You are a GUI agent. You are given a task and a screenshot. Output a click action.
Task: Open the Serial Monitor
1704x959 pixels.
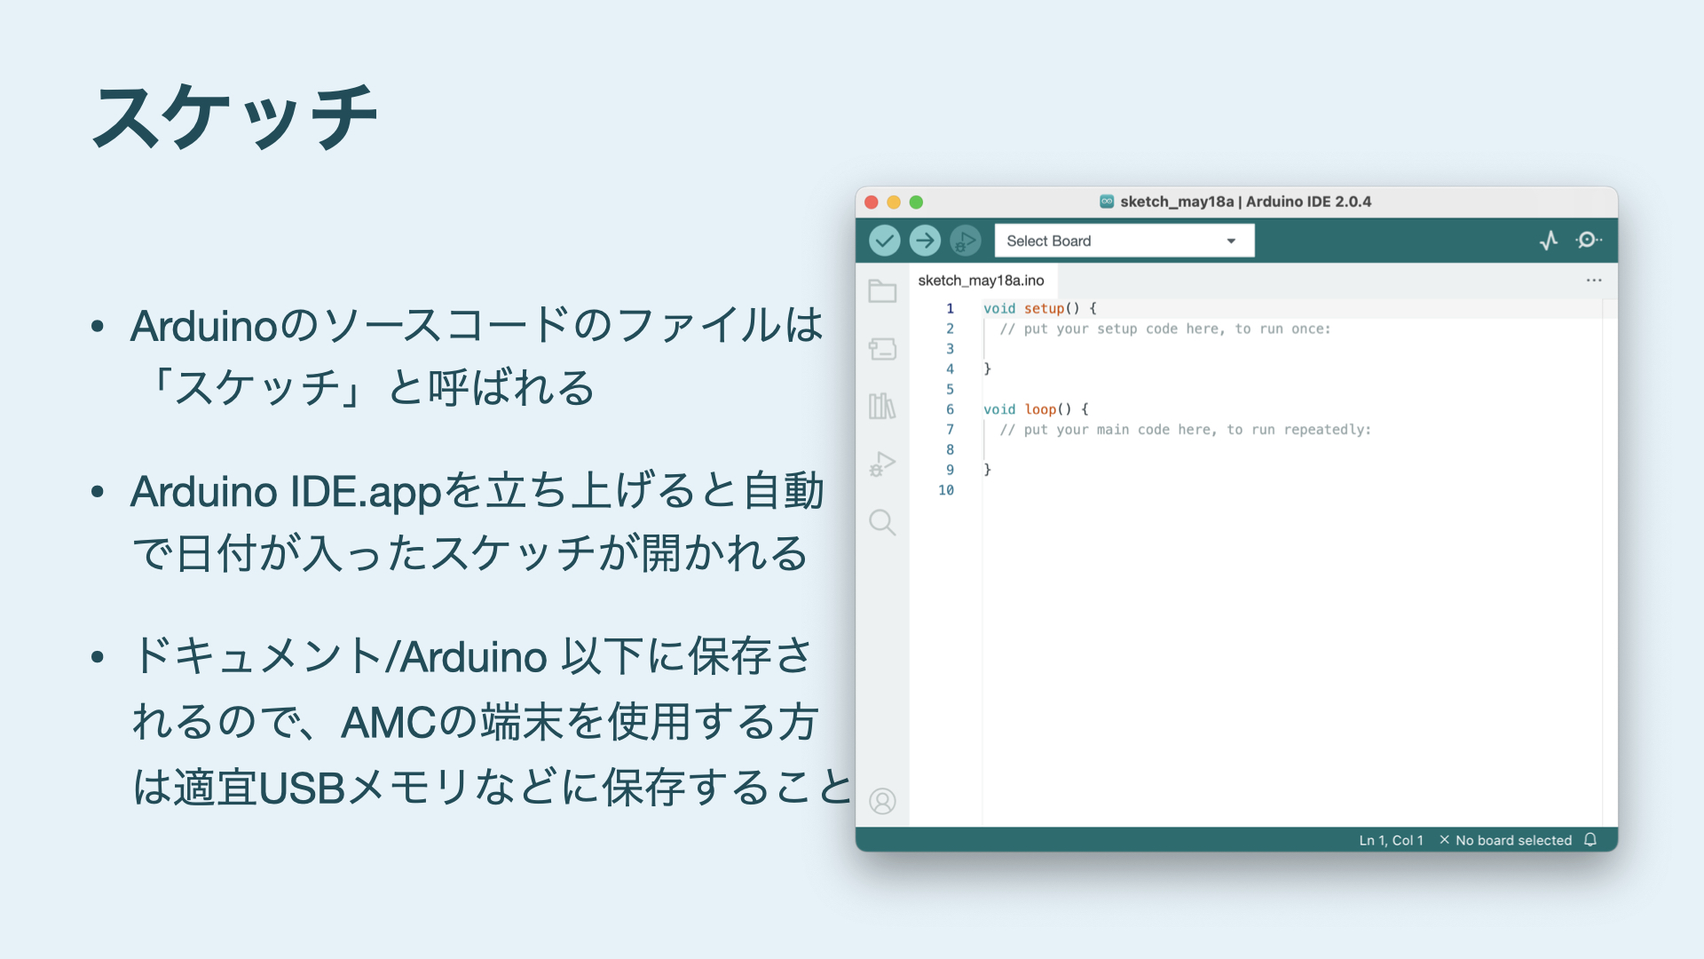coord(1588,241)
